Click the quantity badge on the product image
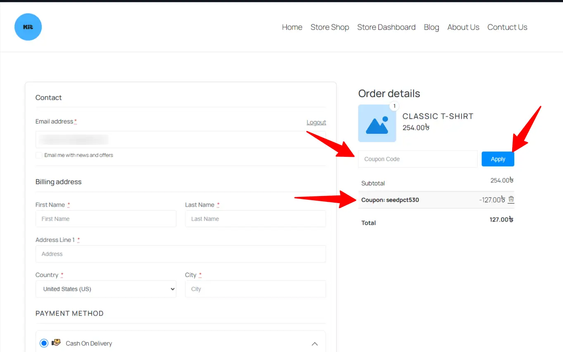The height and width of the screenshot is (352, 563). click(x=394, y=106)
